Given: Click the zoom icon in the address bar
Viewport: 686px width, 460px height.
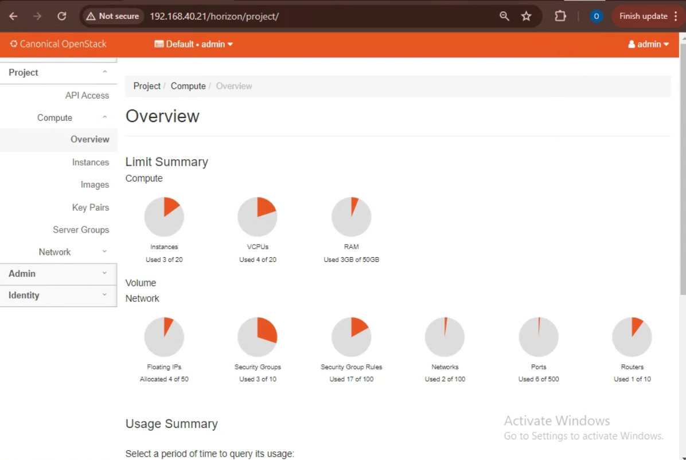Looking at the screenshot, I should pos(504,16).
